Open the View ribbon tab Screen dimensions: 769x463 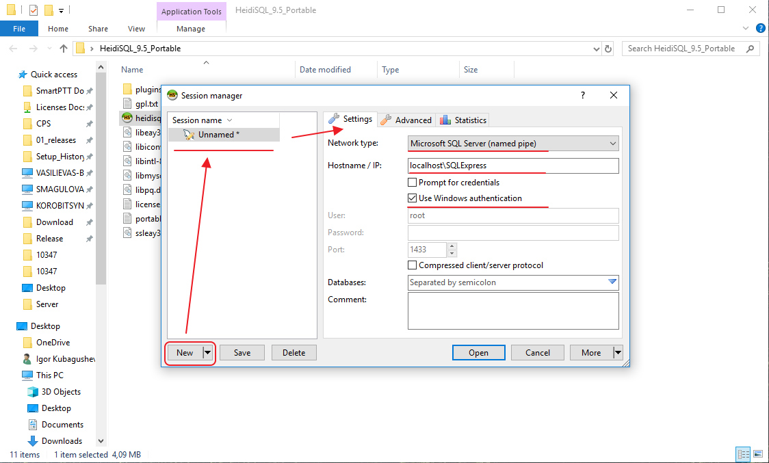[136, 29]
